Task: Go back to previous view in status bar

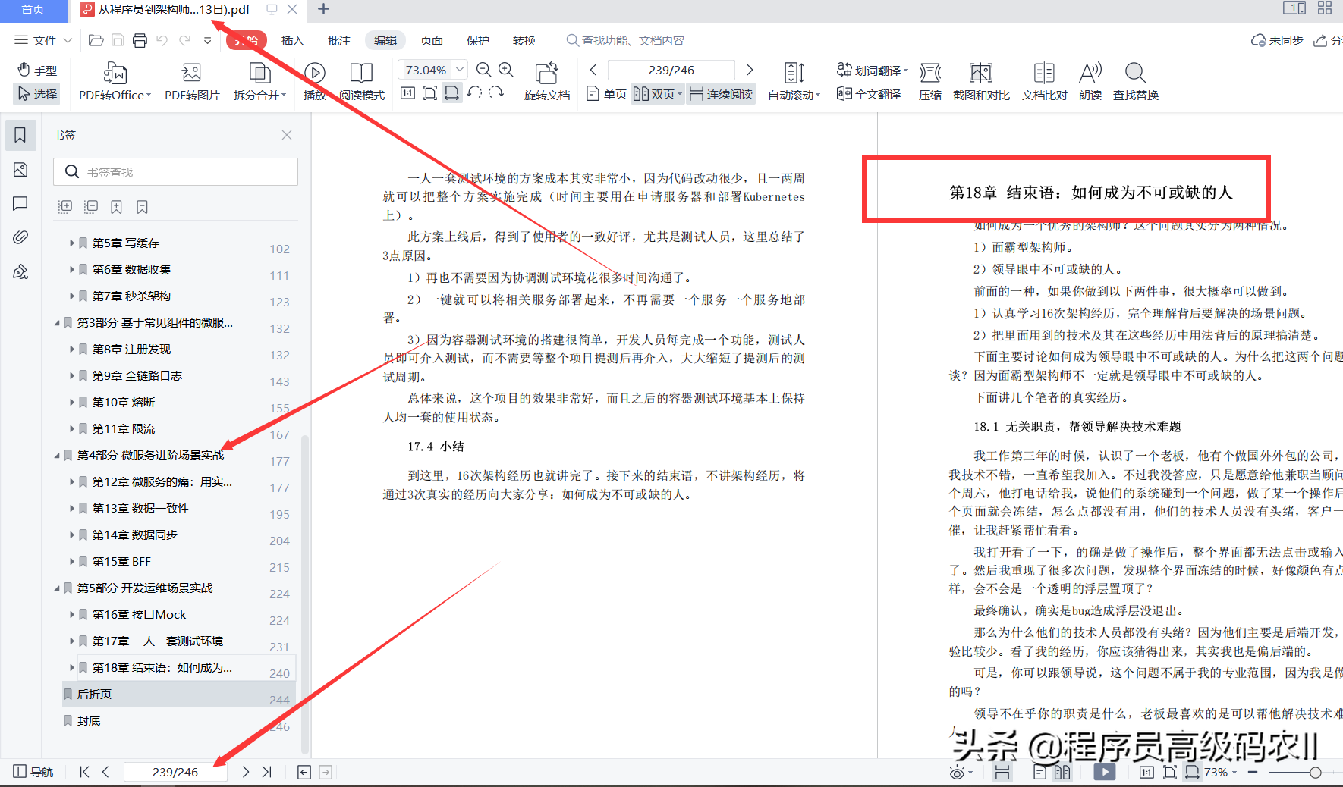Action: pos(304,772)
